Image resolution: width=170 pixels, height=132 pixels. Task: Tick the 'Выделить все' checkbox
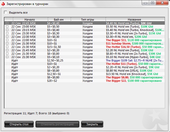5,12
